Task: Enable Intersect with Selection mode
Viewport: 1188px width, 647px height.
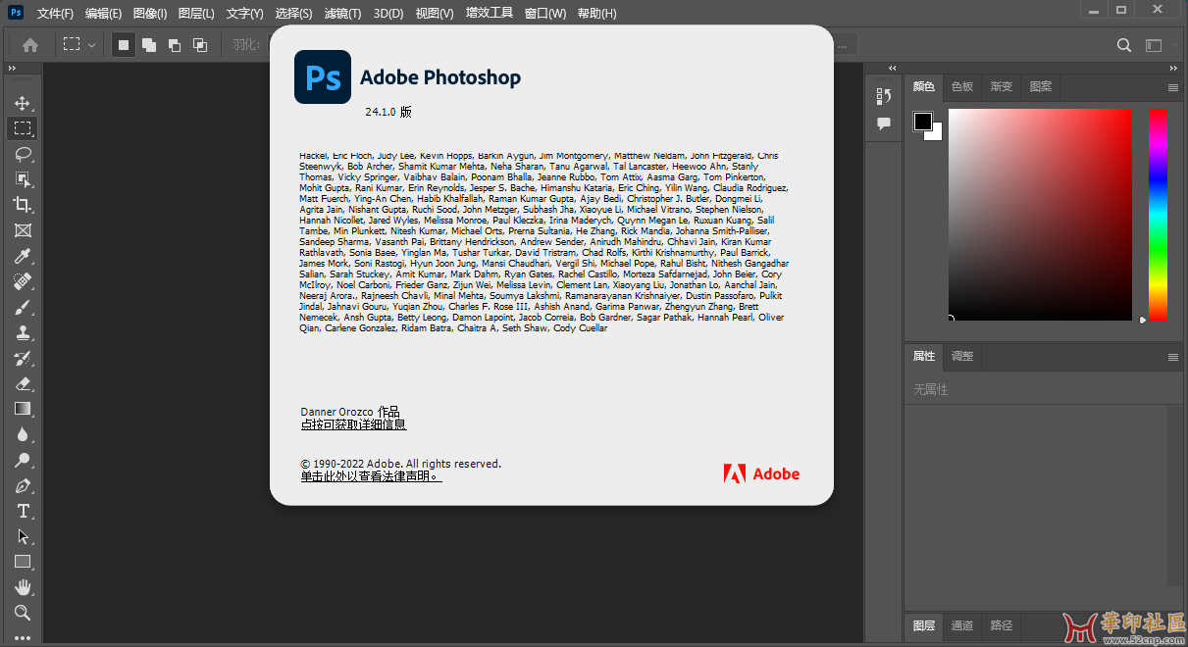Action: click(x=200, y=44)
